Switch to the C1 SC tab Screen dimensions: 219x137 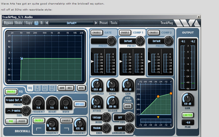45,88
